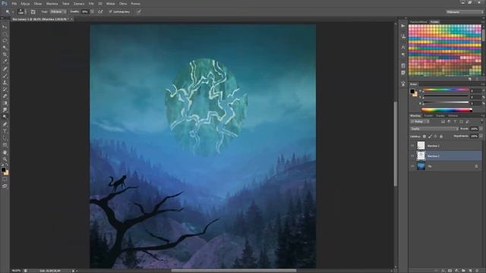This screenshot has width=486, height=273.
Task: Open the Obraz menu
Action: (x=38, y=4)
